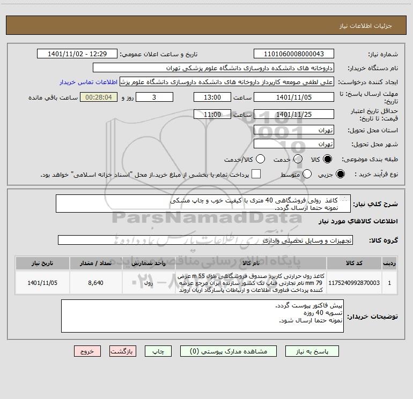Click the پاسخ به نیاز button

(312, 351)
